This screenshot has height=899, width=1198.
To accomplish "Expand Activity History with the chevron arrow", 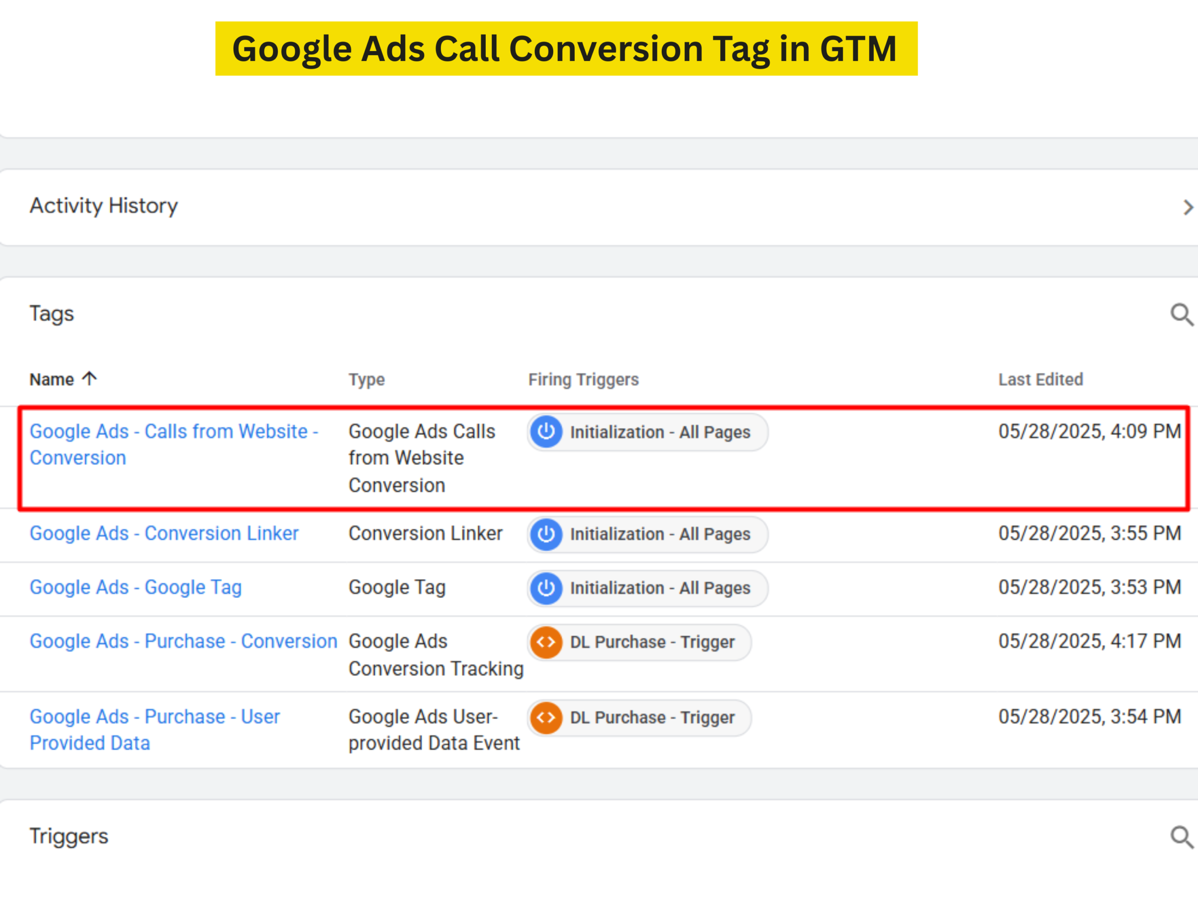I will click(x=1187, y=207).
